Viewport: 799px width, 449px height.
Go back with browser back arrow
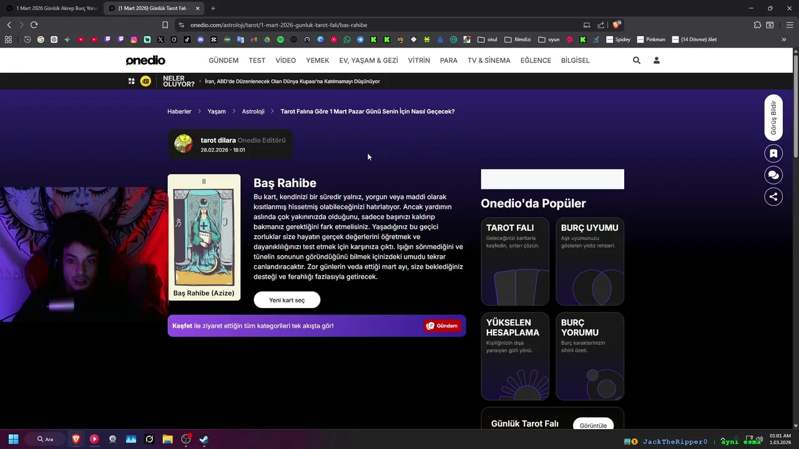point(9,25)
